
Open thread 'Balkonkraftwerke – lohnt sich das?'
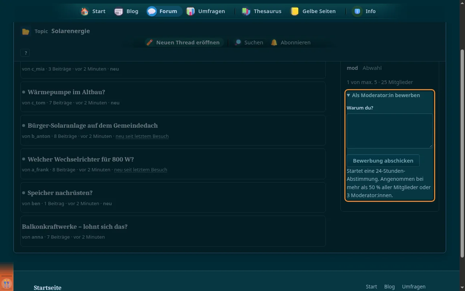74,227
